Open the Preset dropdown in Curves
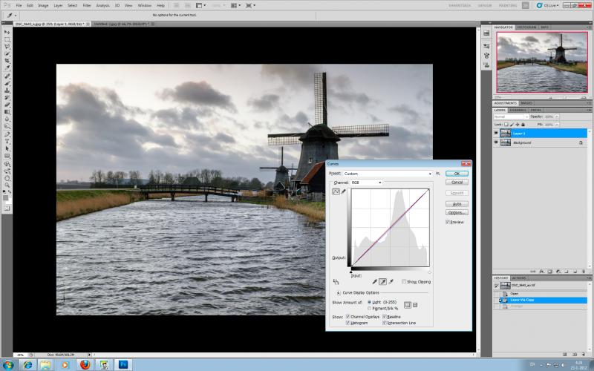This screenshot has height=371, width=594. tap(388, 174)
